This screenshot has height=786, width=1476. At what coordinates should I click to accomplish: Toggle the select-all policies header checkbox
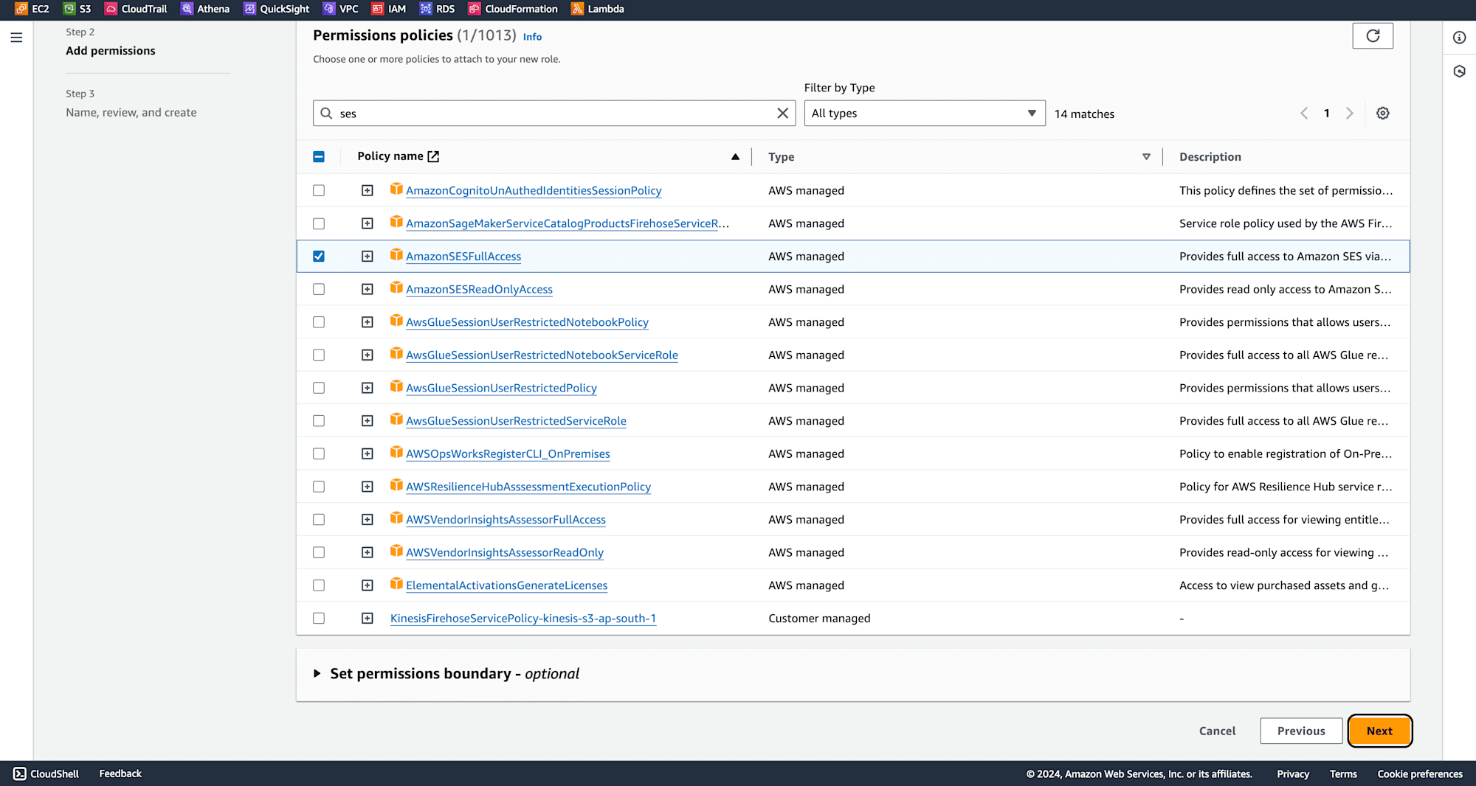pos(319,156)
